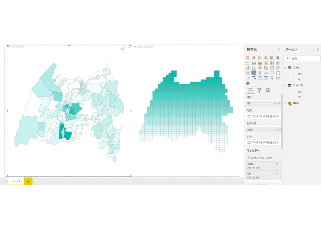Click the Fields search box
321x229 pixels.
[302, 59]
